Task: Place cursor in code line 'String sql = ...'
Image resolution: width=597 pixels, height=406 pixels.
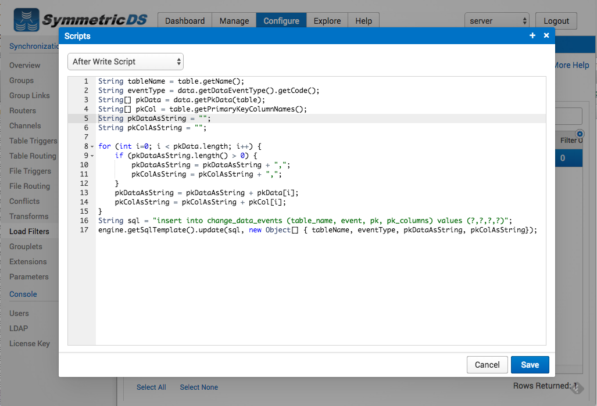Action: coord(305,221)
